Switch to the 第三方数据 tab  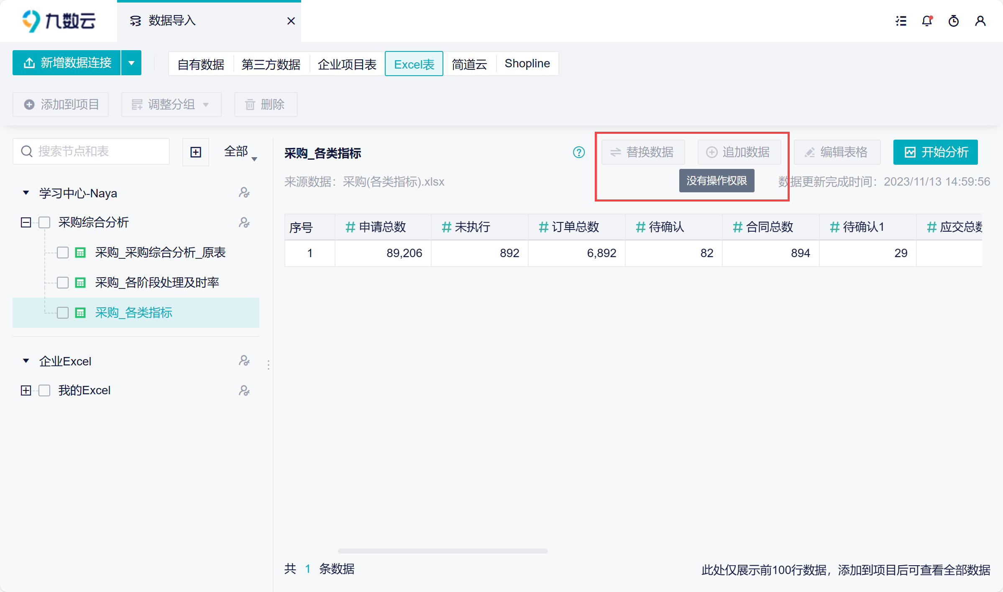(x=271, y=64)
